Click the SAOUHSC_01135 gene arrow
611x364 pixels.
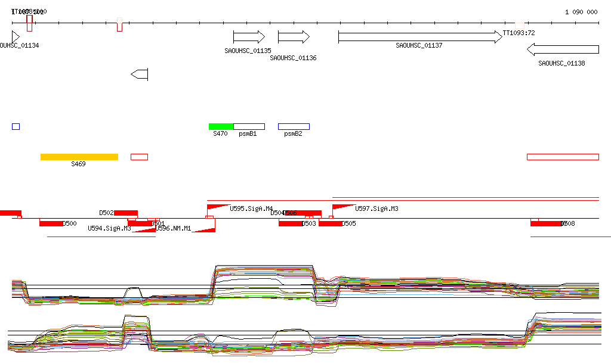tap(249, 37)
